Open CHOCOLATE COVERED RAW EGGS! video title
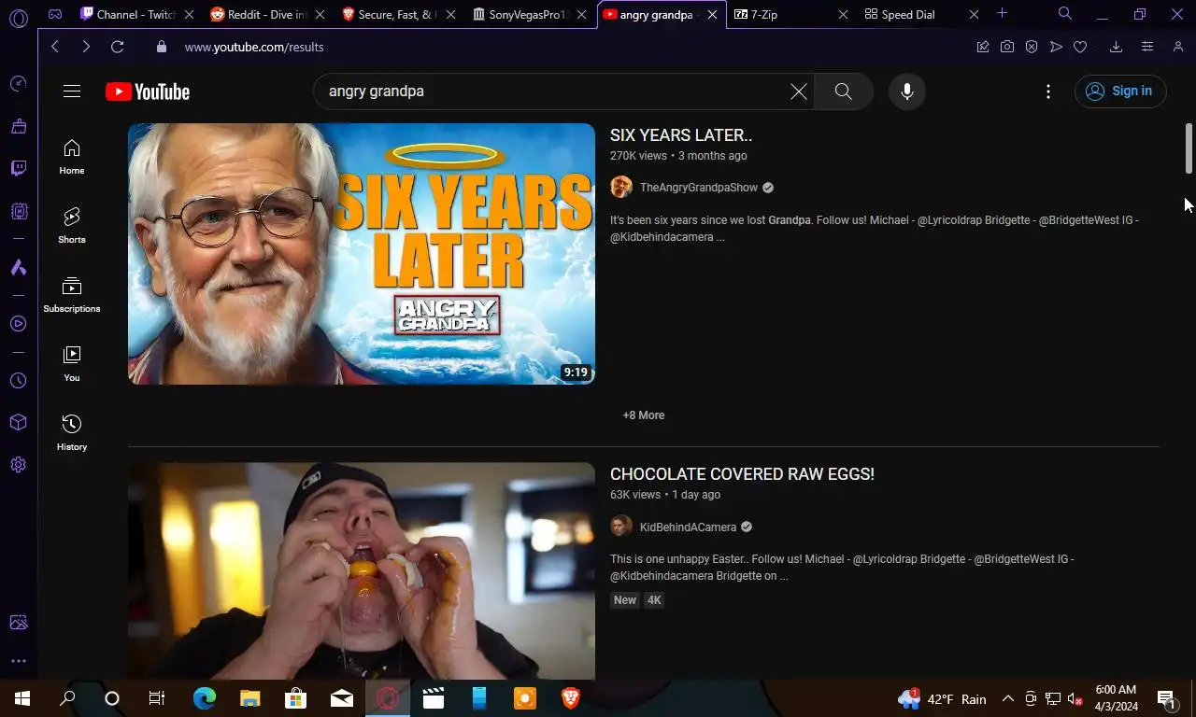 (x=742, y=474)
